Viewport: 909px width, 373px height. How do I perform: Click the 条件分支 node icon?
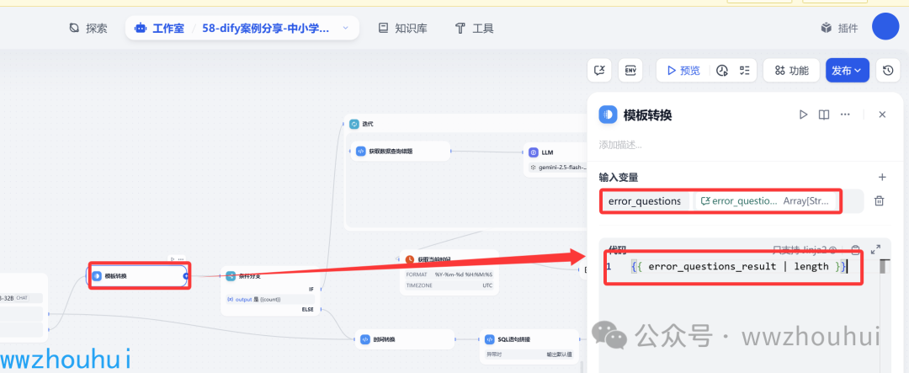click(x=231, y=276)
